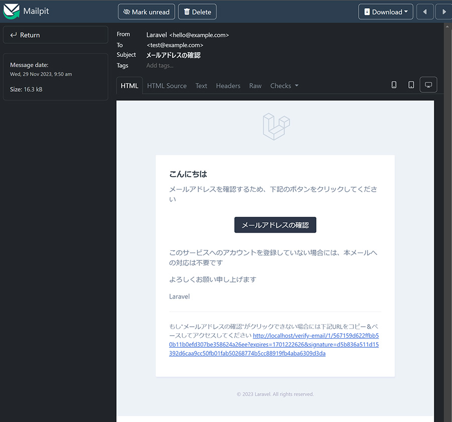Click recipient test@example.com
The height and width of the screenshot is (422, 452).
point(175,45)
